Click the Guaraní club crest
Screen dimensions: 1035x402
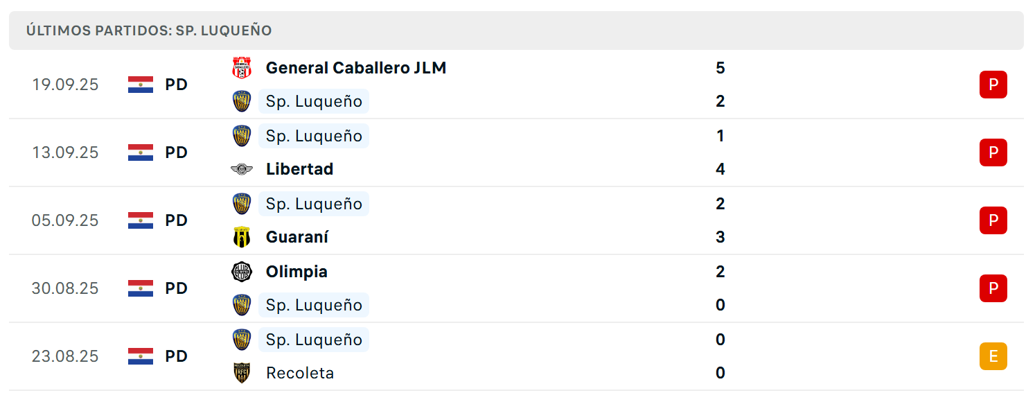pos(241,237)
